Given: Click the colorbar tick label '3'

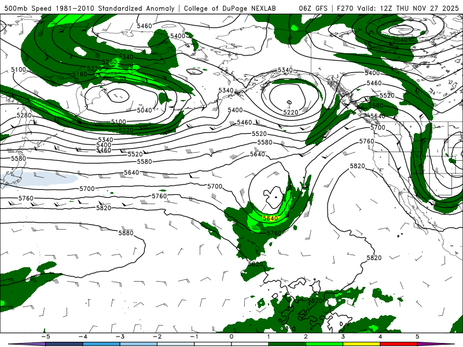Looking at the screenshot, I should [343, 337].
